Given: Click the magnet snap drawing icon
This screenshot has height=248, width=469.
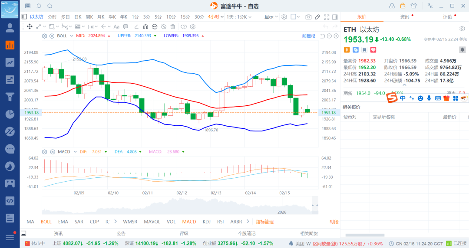Looking at the screenshot, I should click(145, 26).
